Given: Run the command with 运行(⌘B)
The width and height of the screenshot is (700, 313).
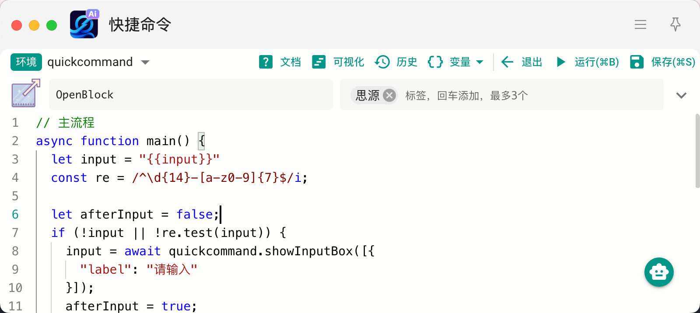Looking at the screenshot, I should click(x=597, y=62).
